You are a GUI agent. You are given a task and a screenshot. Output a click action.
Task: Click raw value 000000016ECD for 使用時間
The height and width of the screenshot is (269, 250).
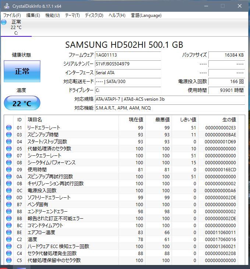[x=221, y=170]
